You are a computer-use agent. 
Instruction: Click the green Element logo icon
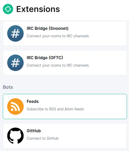point(8,9)
